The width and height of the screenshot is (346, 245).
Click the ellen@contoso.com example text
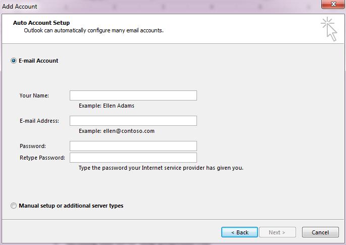tap(129, 131)
